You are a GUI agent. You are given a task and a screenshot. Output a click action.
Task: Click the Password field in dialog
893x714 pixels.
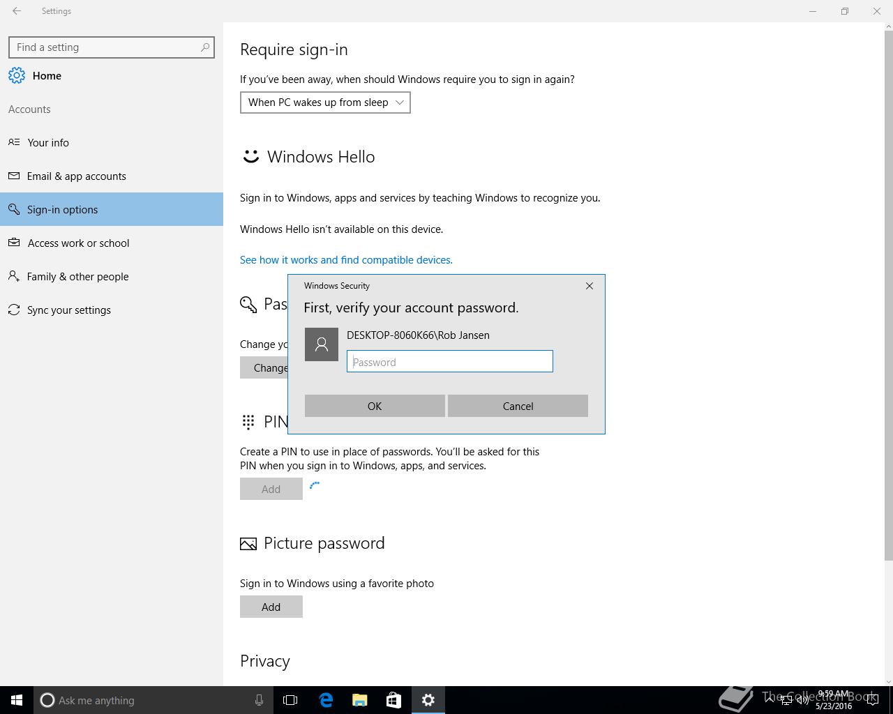coord(450,361)
